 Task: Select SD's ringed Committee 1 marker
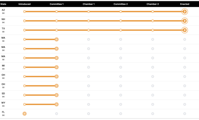click(x=57, y=95)
